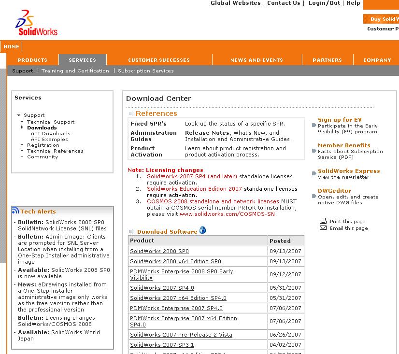Open API Examples in the sidebar
The height and width of the screenshot is (354, 399).
[x=49, y=139]
